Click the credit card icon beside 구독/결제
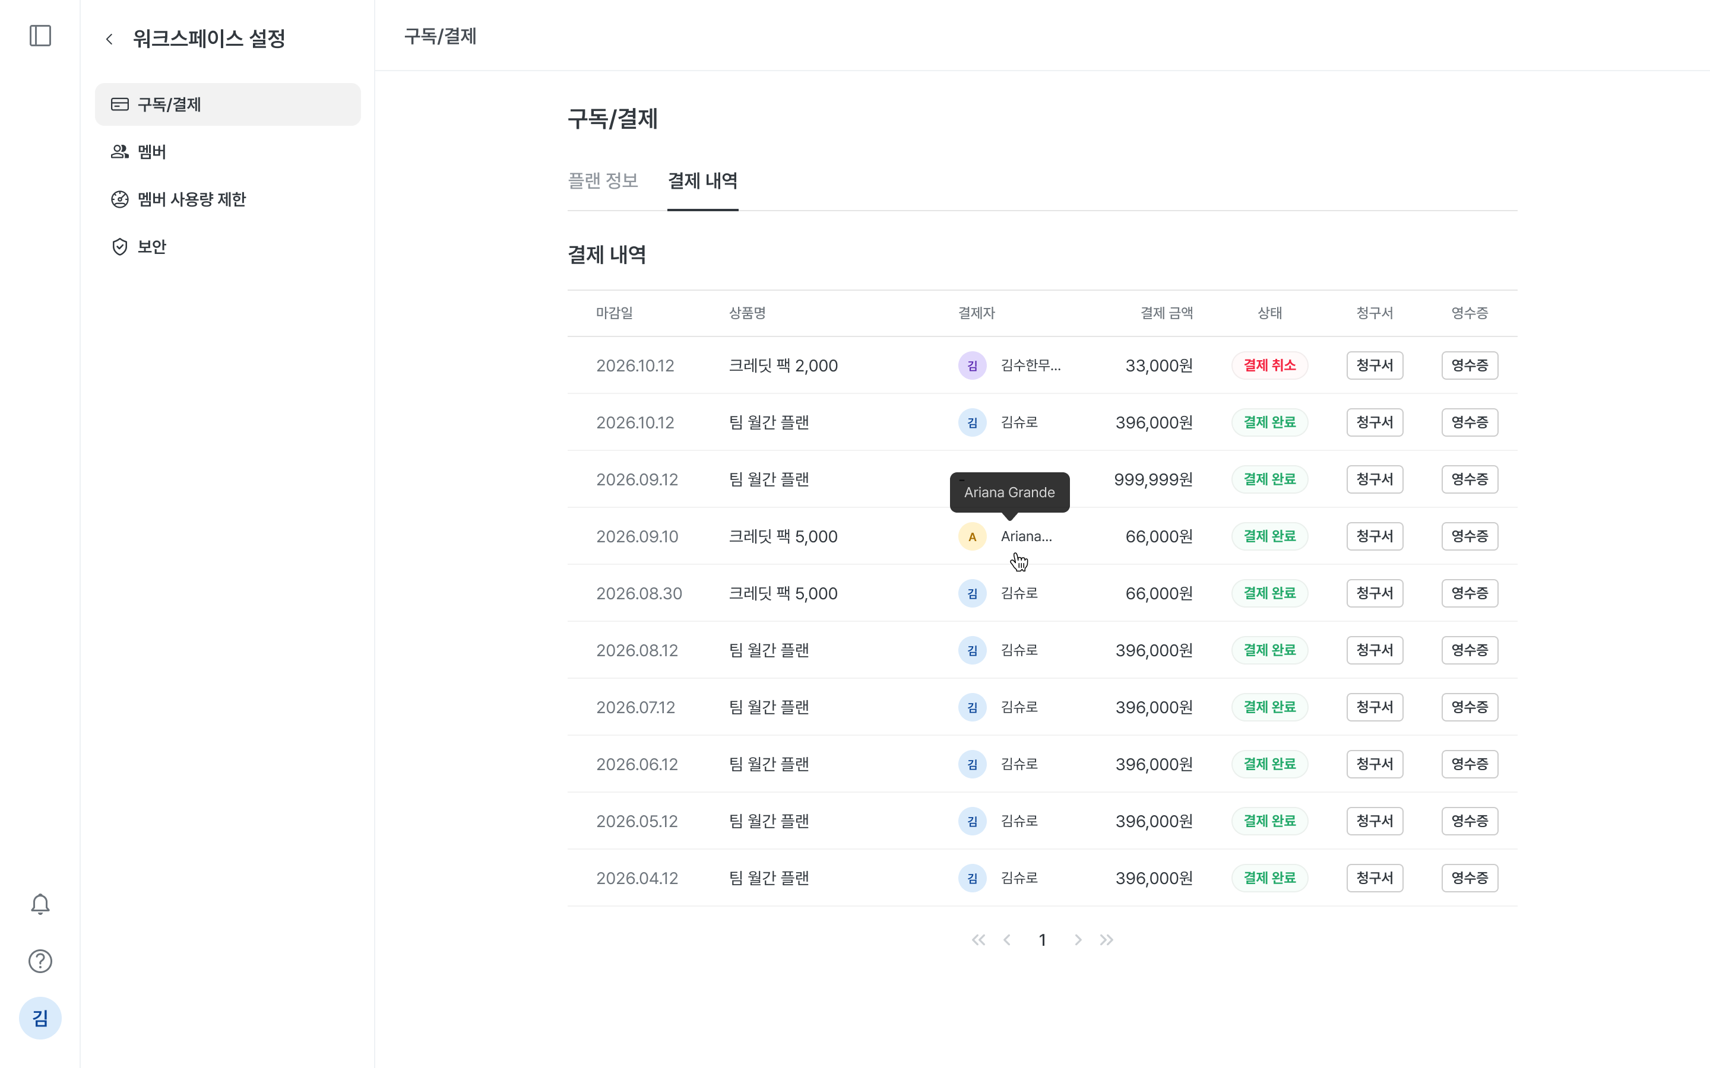This screenshot has height=1068, width=1710. [x=120, y=104]
